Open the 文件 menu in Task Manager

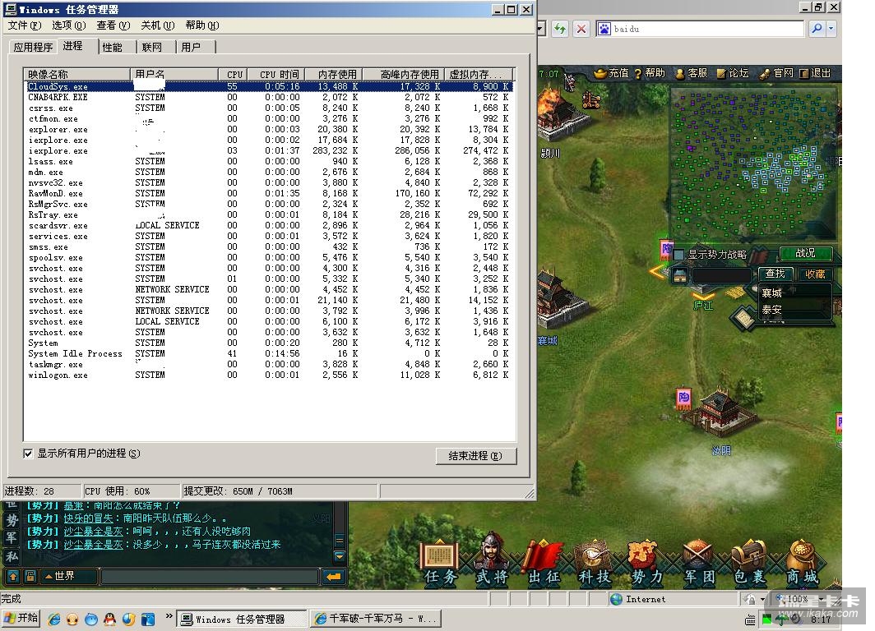[x=25, y=25]
